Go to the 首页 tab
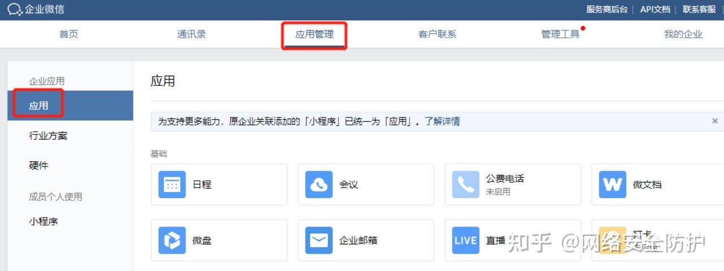 (x=68, y=34)
